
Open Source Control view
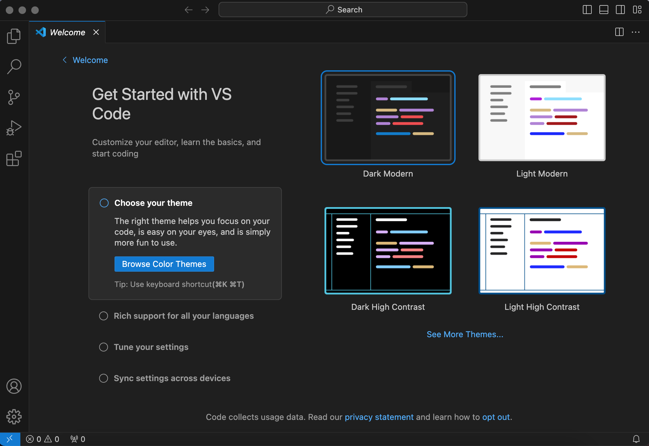[x=14, y=97]
